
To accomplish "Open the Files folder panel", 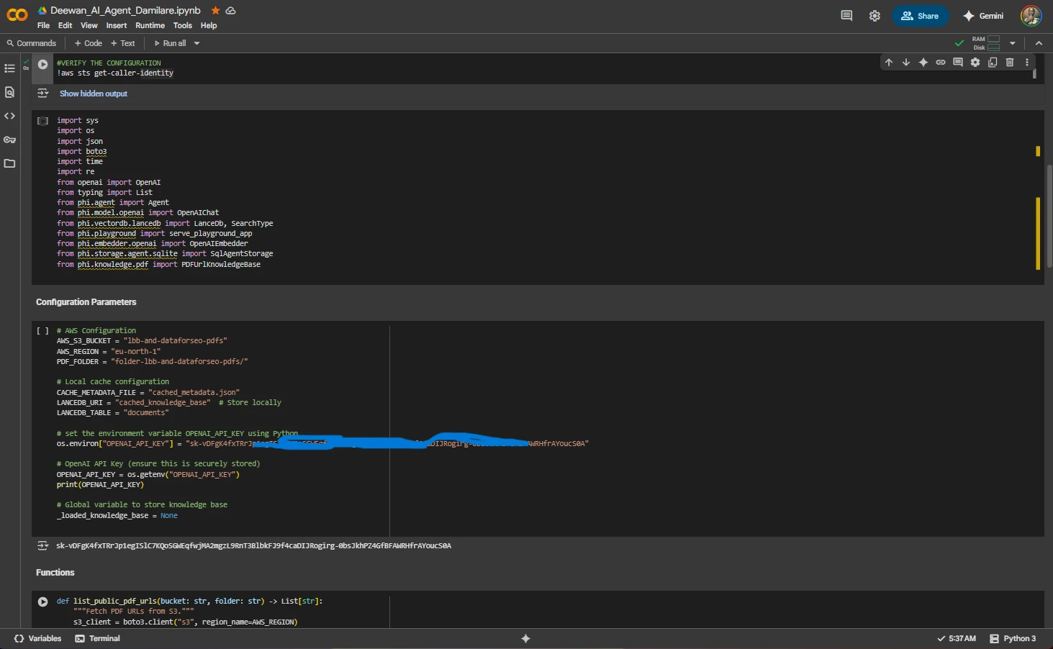I will 9,163.
